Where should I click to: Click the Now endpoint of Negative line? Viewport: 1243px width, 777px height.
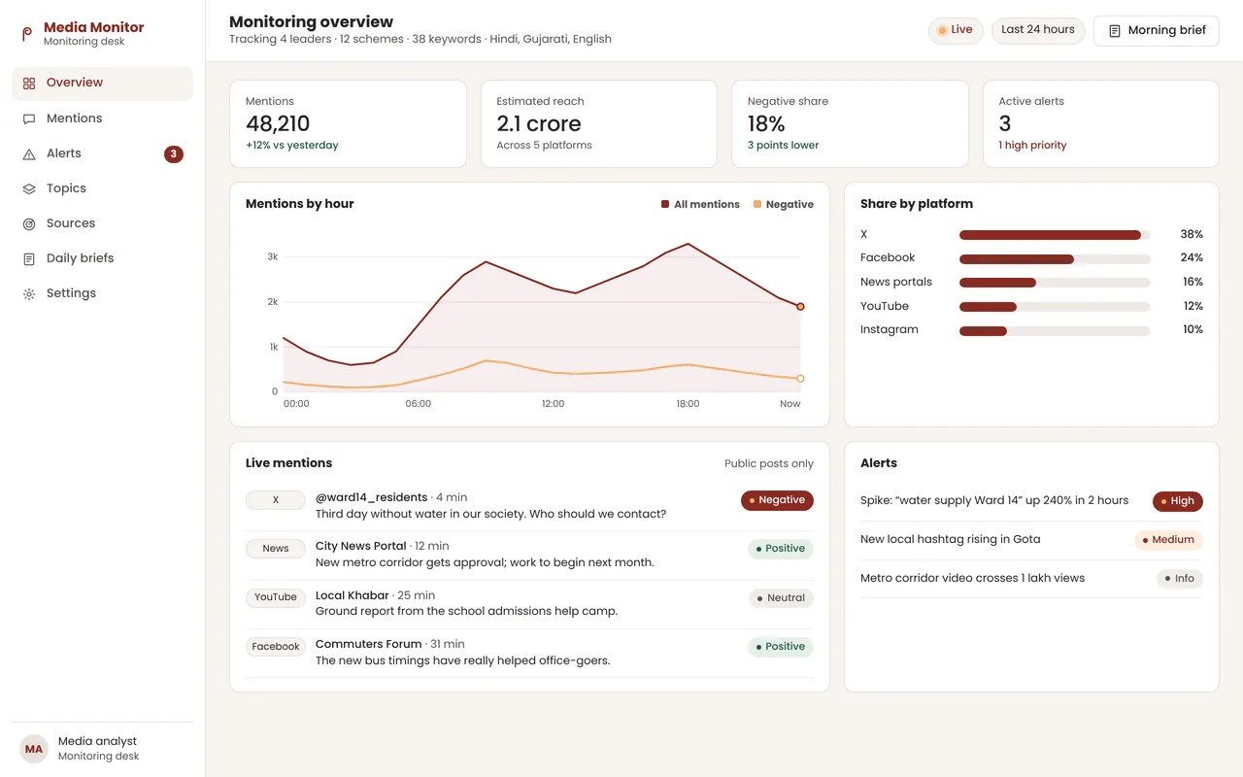point(800,379)
